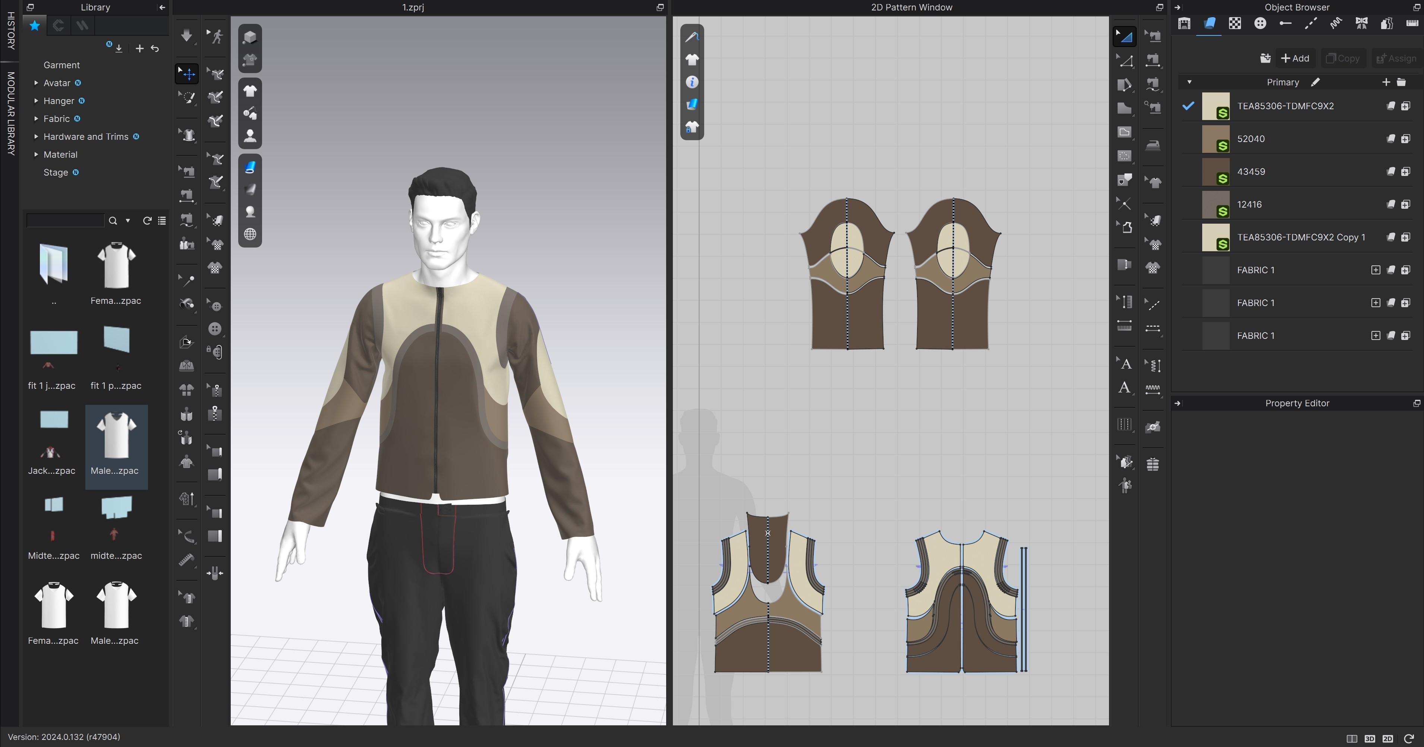Expand Hardware and Trims folder
This screenshot has width=1424, height=747.
36,136
